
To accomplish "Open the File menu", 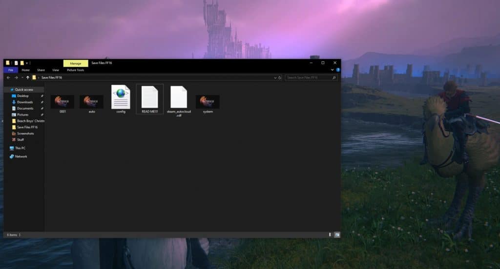I will pos(10,70).
